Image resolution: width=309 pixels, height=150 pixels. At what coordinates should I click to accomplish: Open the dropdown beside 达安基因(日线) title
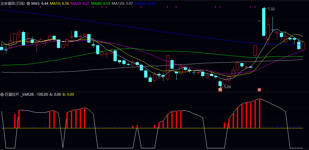tap(28, 4)
